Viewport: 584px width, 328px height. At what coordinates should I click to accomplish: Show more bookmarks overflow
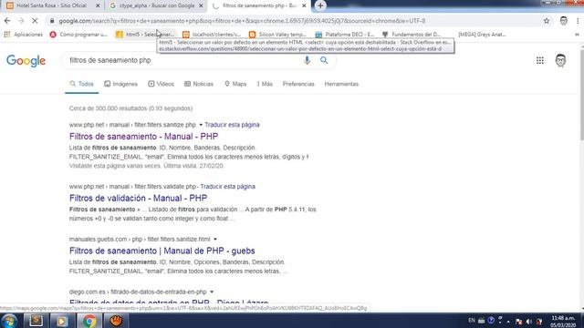577,35
